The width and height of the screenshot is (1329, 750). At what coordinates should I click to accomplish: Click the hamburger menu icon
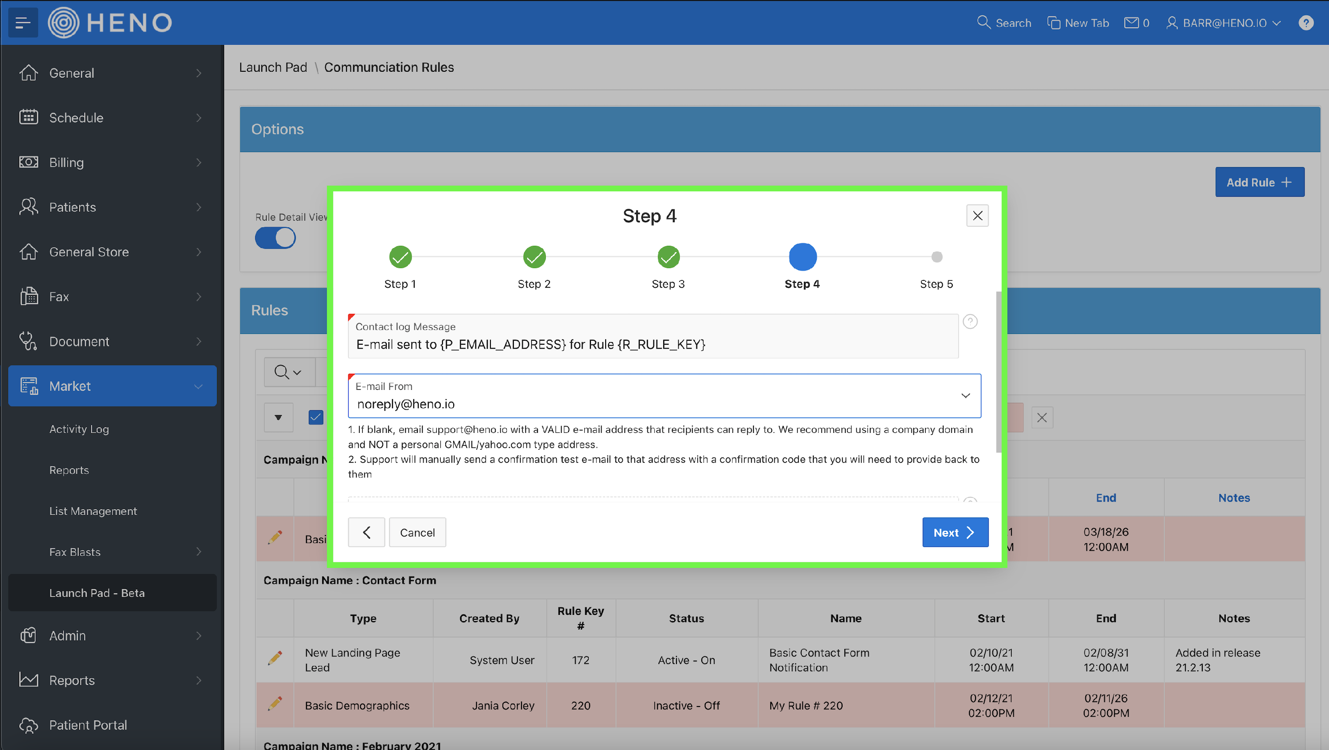(x=23, y=23)
